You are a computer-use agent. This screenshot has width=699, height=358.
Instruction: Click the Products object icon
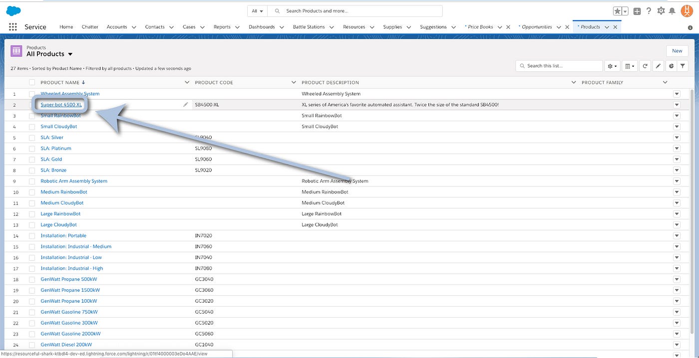(16, 51)
